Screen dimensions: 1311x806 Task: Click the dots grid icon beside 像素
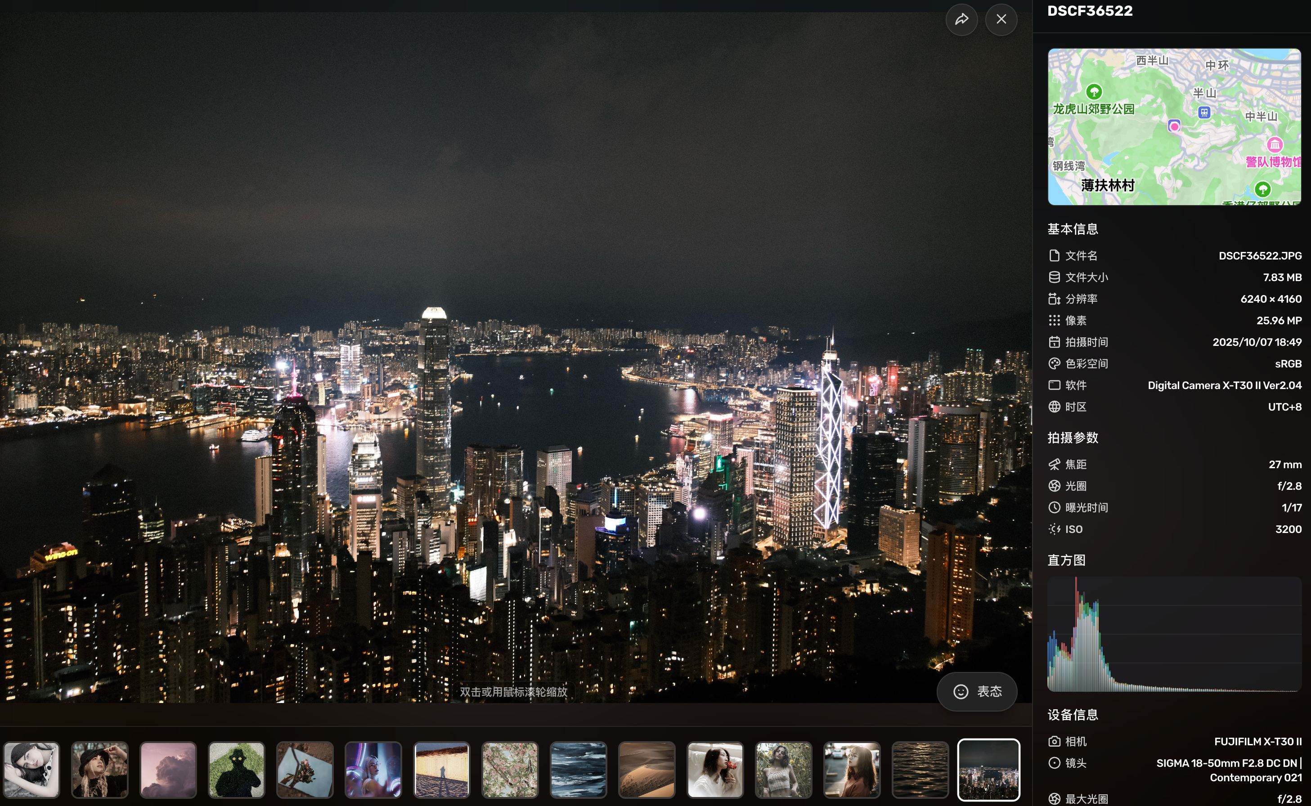(x=1054, y=320)
